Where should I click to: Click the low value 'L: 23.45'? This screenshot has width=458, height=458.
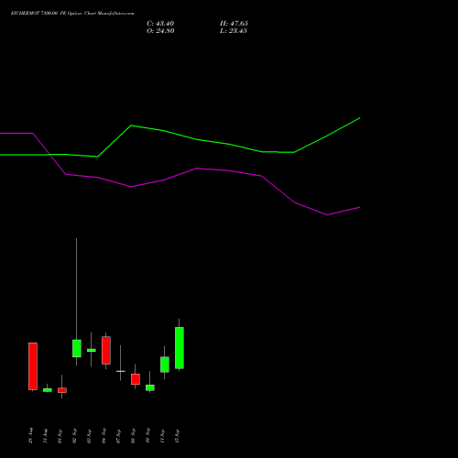click(234, 31)
